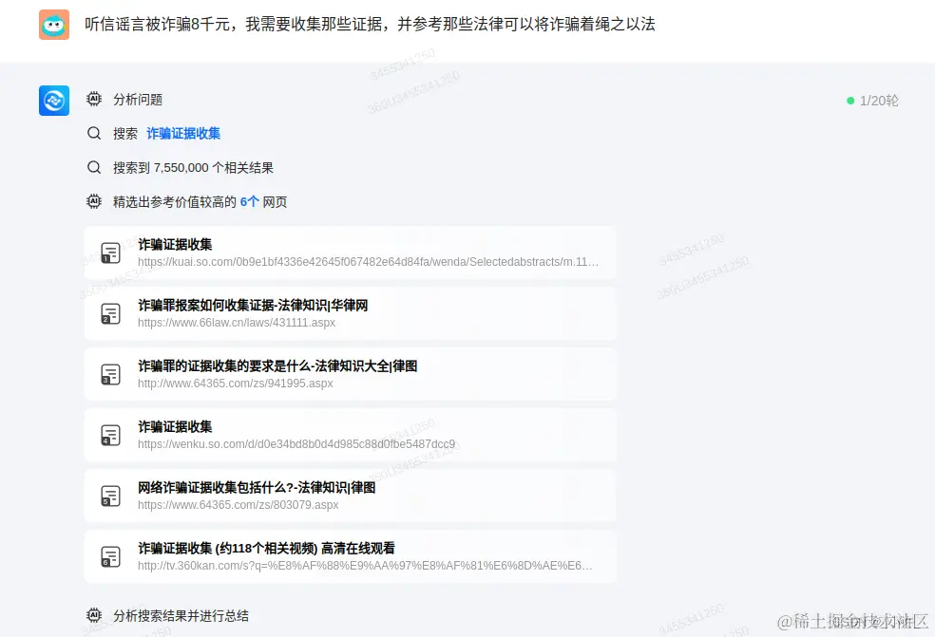Click the document icon on the 360kan video result
Viewport: 935px width, 637px height.
point(110,556)
